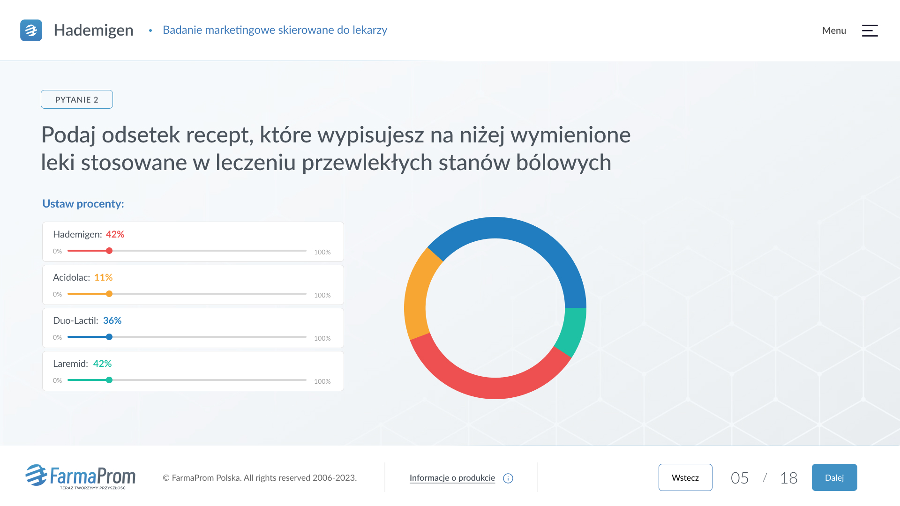Click the orange donut chart segment
900x506 pixels.
pyautogui.click(x=416, y=295)
